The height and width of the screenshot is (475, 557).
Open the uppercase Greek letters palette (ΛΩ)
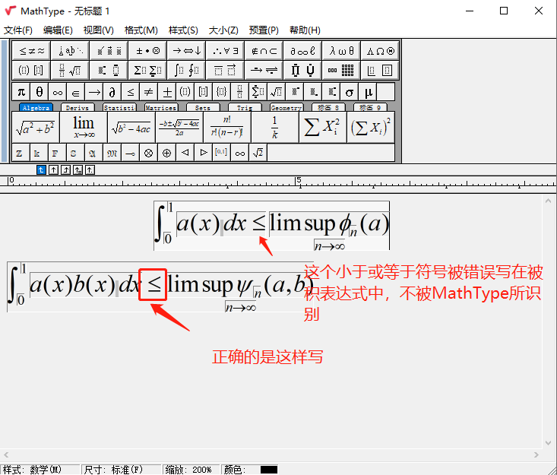pyautogui.click(x=380, y=51)
